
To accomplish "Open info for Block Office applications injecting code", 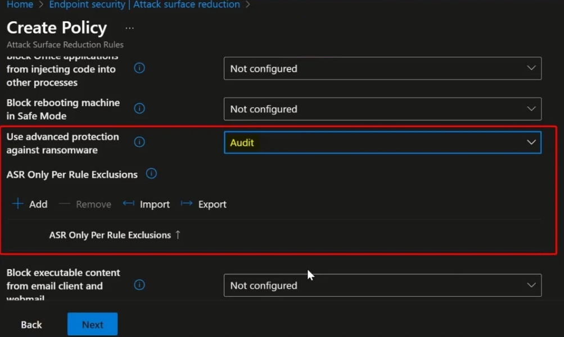I will [x=139, y=68].
